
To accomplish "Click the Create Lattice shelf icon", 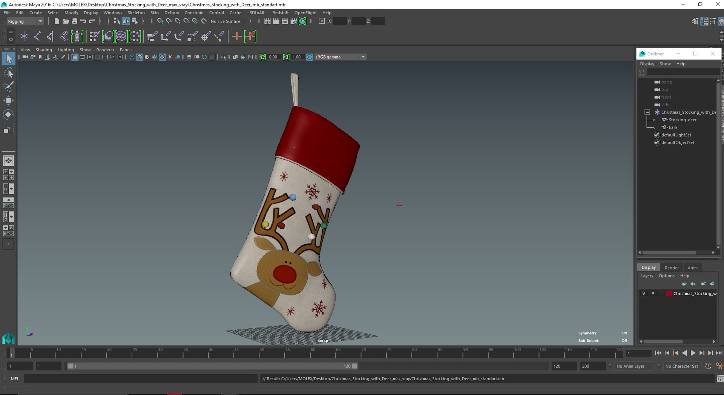I will [x=121, y=36].
